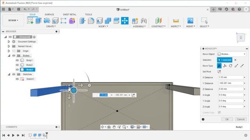
Task: Select the Combine tool
Action: tap(108, 21)
